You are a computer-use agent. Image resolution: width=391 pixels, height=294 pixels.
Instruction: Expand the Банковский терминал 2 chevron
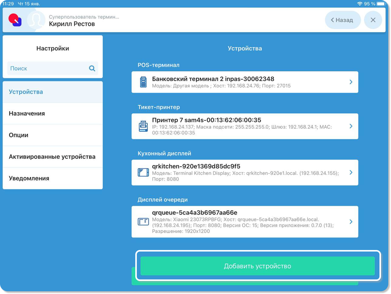[351, 82]
